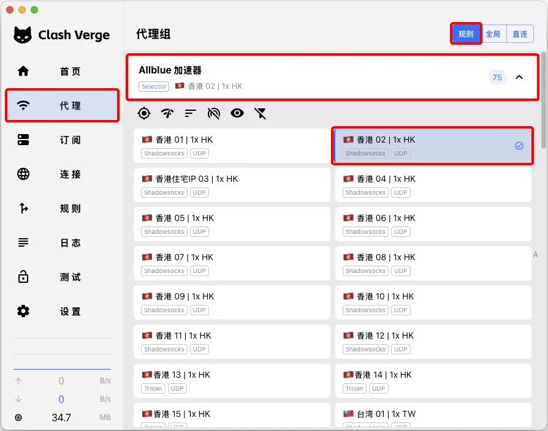Choose the 香港 10 | 1x HK node
The image size is (548, 431).
tap(433, 302)
